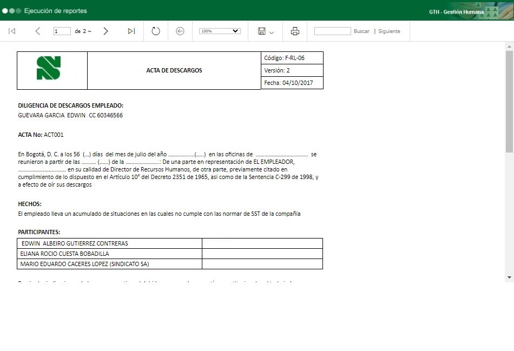
Task: Go to first page of report
Action: coord(12,31)
